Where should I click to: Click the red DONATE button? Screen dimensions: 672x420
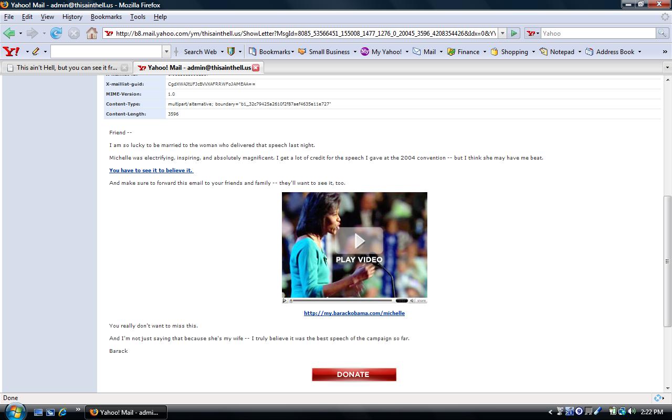point(354,374)
